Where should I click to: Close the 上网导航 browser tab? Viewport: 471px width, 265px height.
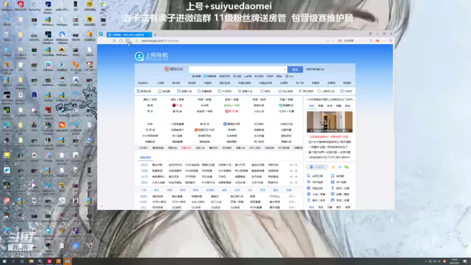[150, 35]
